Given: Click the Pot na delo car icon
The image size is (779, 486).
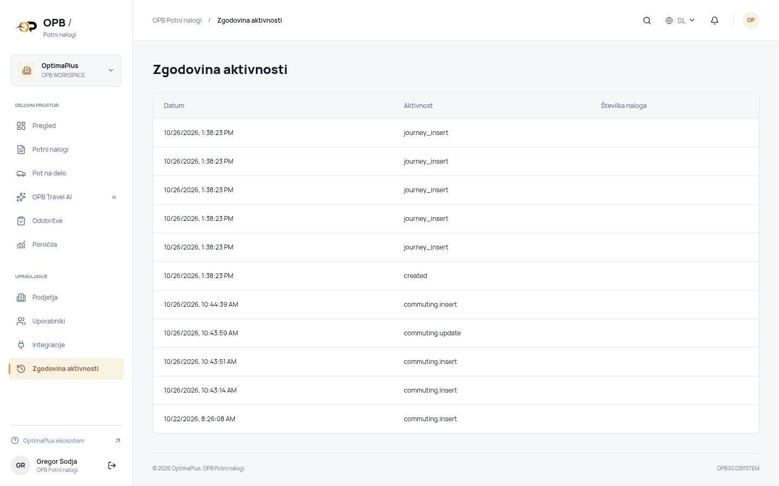Looking at the screenshot, I should coord(21,173).
